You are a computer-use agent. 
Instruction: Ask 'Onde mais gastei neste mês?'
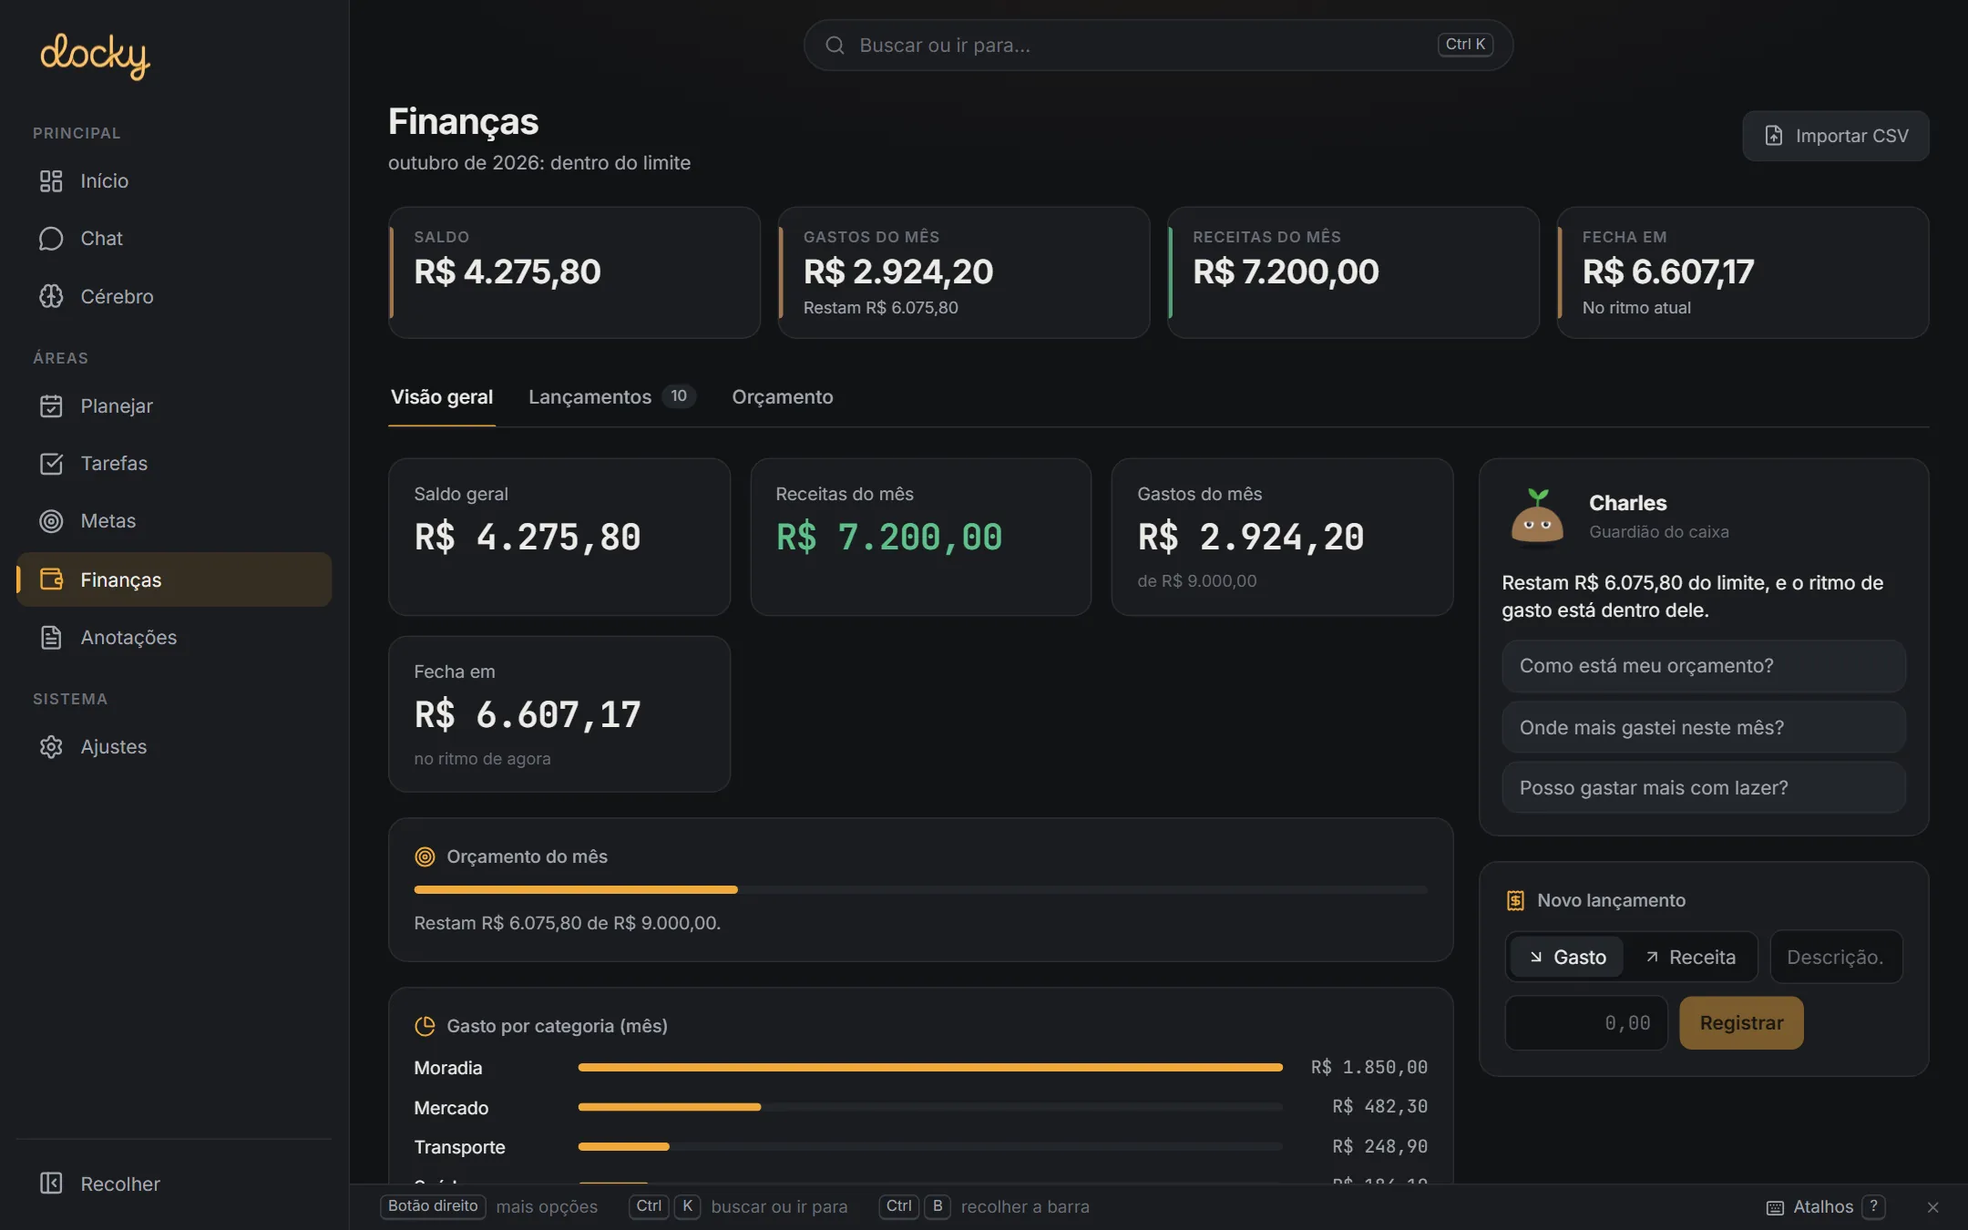pos(1704,728)
